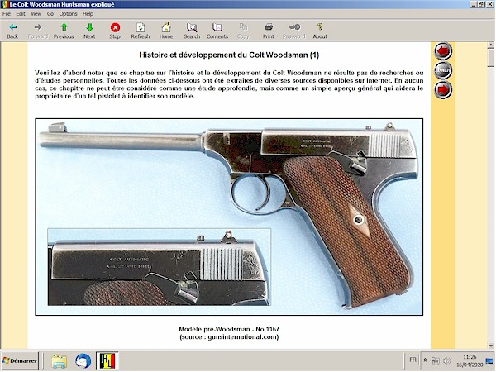Click the FR language indicator
Image resolution: width=496 pixels, height=372 pixels.
click(413, 360)
